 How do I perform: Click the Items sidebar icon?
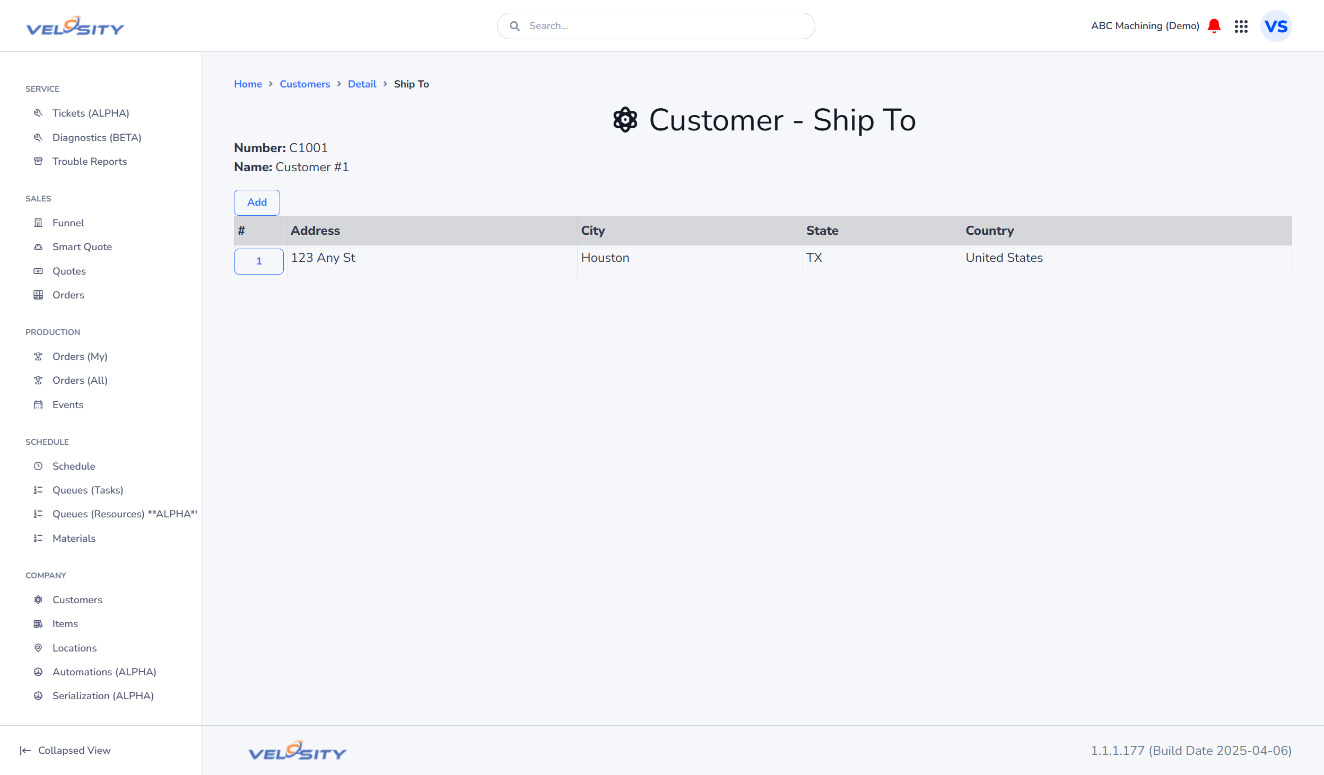click(x=38, y=623)
